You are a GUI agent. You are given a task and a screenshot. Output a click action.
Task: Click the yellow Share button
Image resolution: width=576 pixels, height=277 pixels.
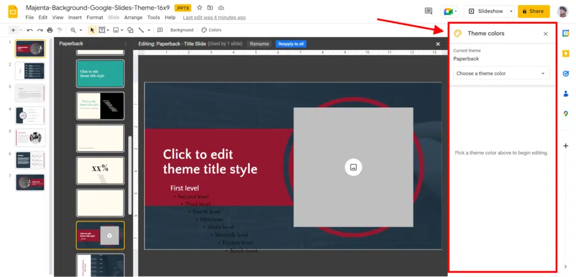point(533,11)
